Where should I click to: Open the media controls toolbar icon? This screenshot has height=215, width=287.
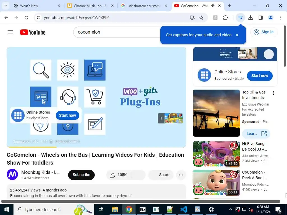(240, 18)
